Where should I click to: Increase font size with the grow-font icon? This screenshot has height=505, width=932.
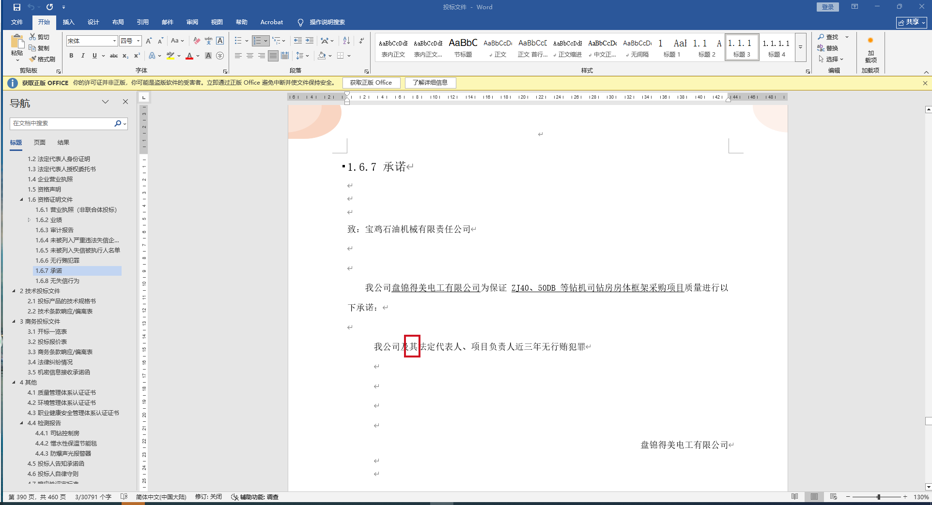pyautogui.click(x=149, y=41)
